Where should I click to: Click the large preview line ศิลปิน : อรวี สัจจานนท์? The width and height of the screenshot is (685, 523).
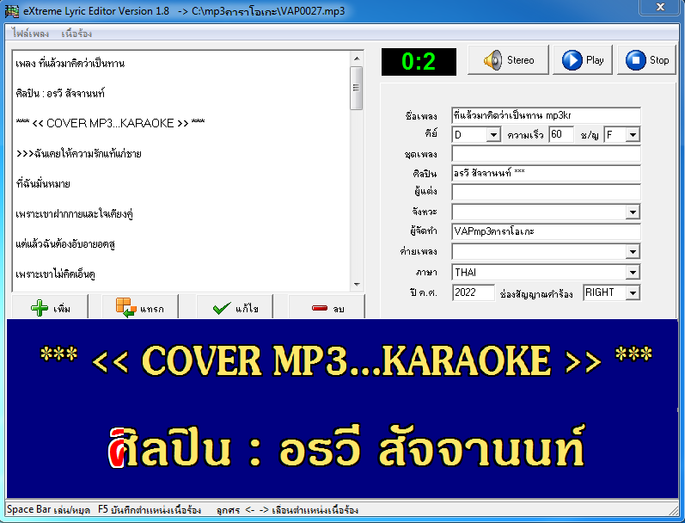[346, 447]
